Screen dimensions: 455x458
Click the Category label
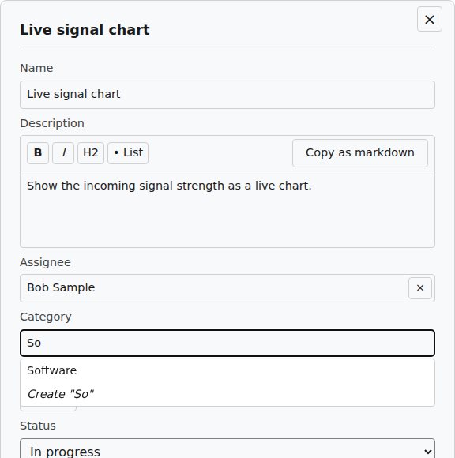46,317
